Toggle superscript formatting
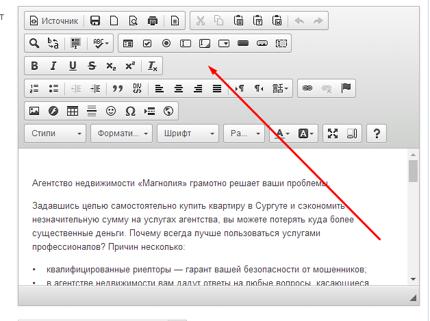 point(130,66)
